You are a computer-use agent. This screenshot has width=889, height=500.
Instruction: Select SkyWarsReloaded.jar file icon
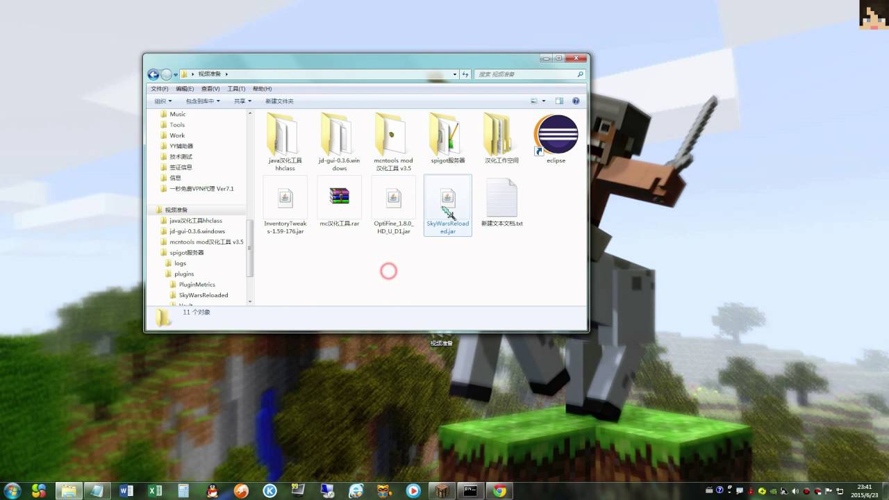click(448, 199)
